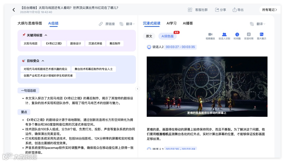Go back using the left arrow
Screen dimensions: 285x162
14,10
